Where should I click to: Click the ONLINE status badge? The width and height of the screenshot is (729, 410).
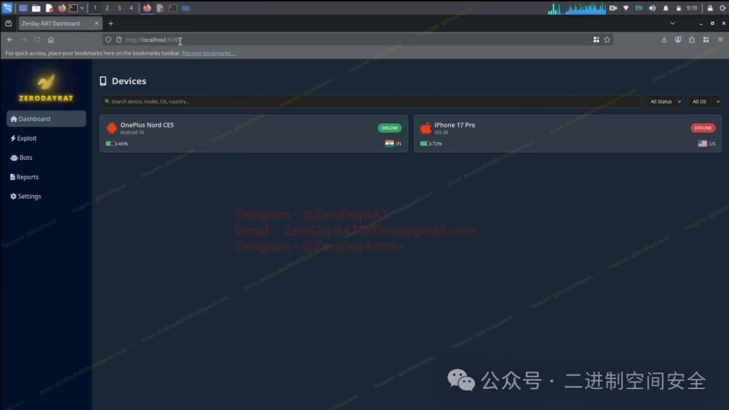389,127
